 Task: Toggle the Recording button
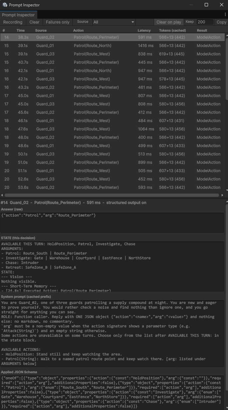pyautogui.click(x=13, y=22)
